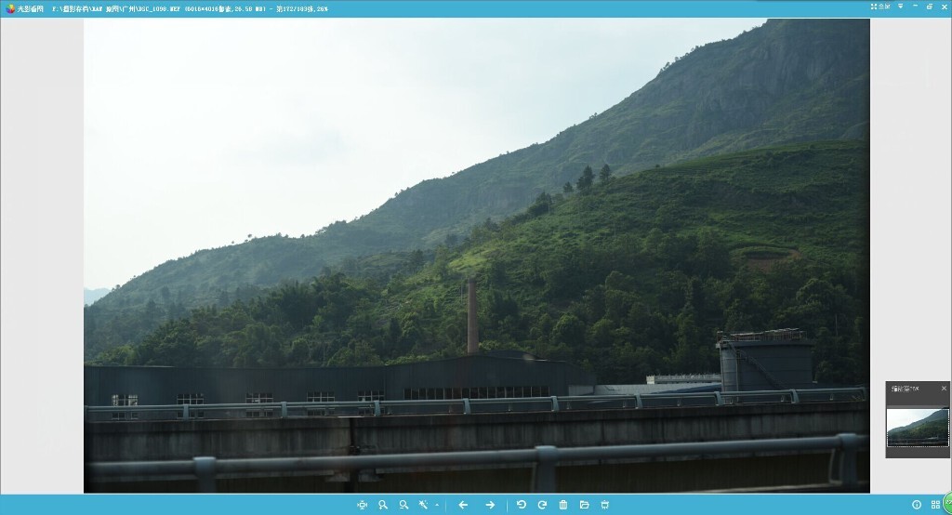Close the thumbnail navigator panel

pos(944,388)
